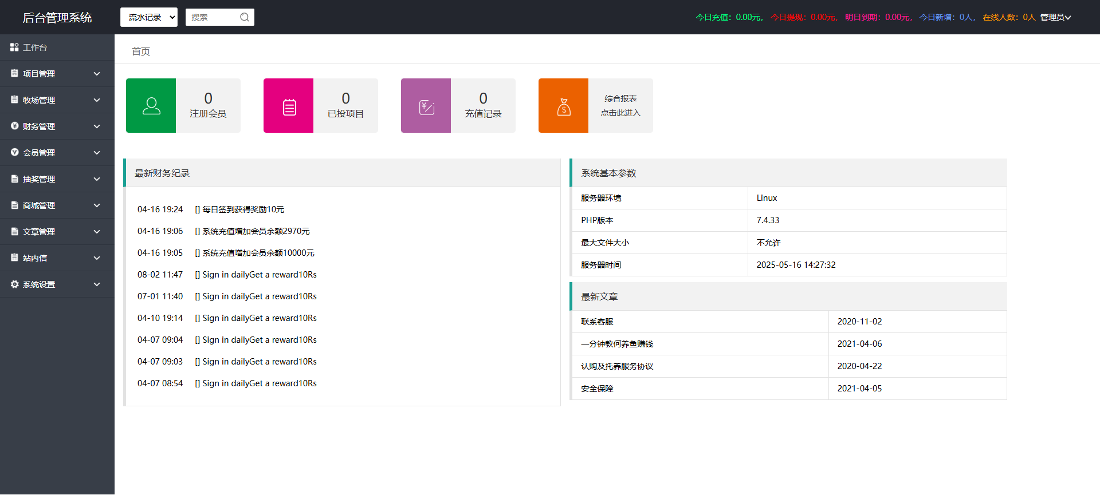Select 商城管理 menu label
The height and width of the screenshot is (503, 1100).
39,205
